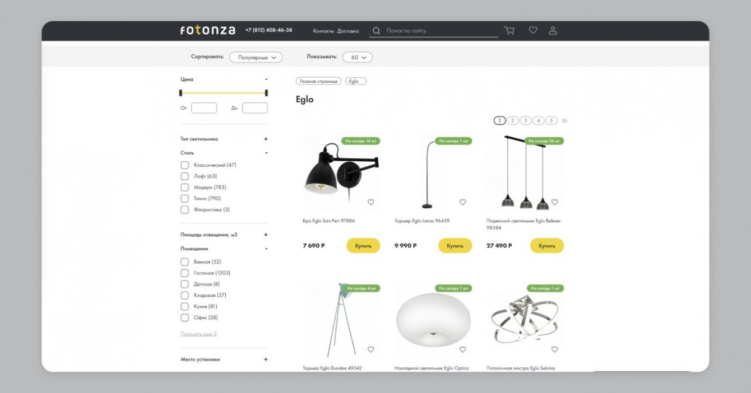Open the Eglo Selvina chandelier image
Image resolution: width=751 pixels, height=393 pixels.
[525, 320]
